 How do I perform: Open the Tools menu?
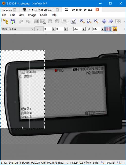click(43, 15)
